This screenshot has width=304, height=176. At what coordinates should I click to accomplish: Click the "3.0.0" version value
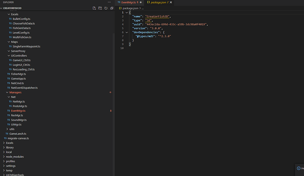(x=156, y=28)
